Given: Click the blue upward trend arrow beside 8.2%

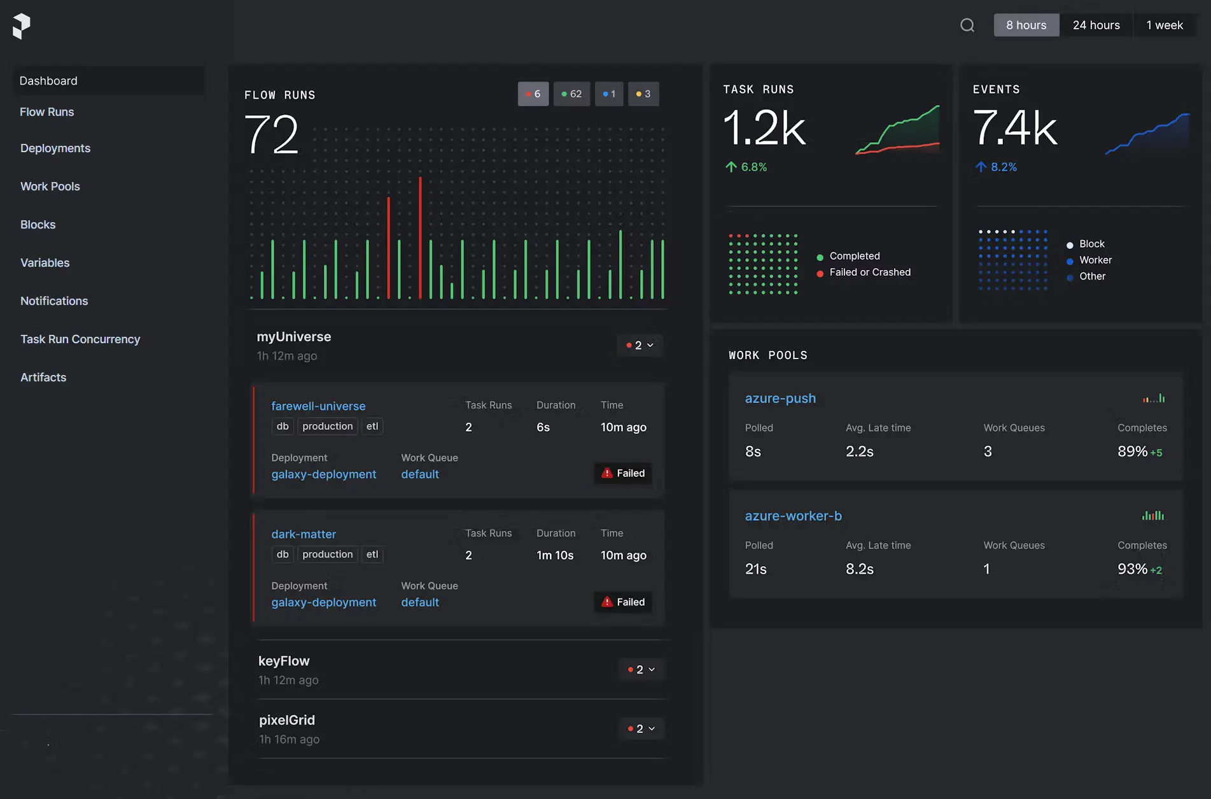Looking at the screenshot, I should (x=980, y=167).
